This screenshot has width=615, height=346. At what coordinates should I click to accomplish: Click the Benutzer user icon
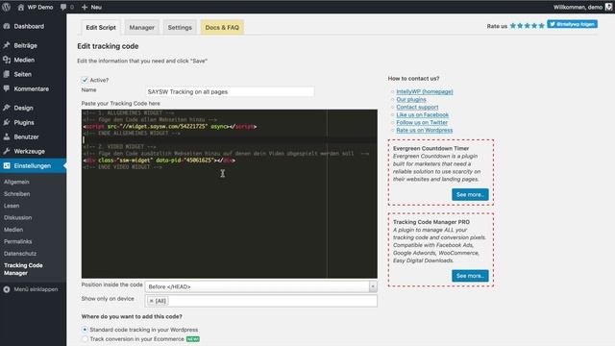7,136
